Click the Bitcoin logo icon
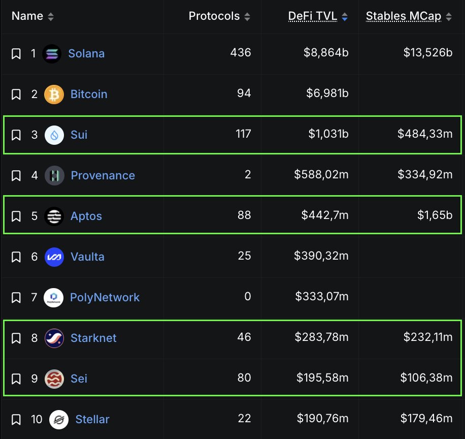The width and height of the screenshot is (465, 439). [54, 94]
